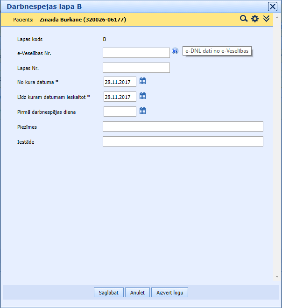Select the No kura datuma date field
Viewport: 282px width, 308px height.
point(120,82)
